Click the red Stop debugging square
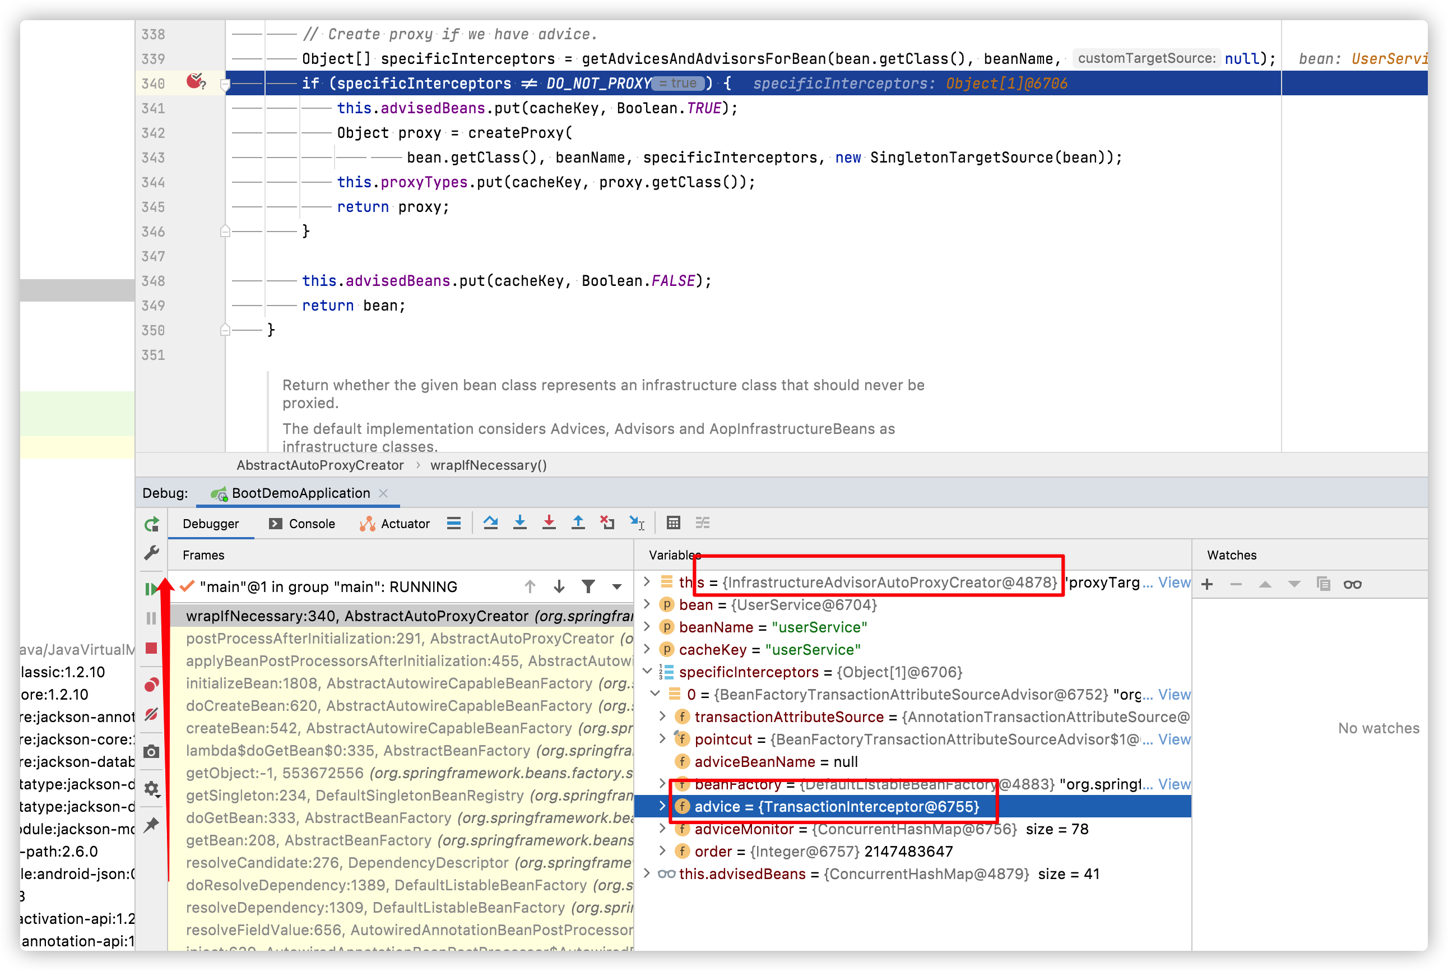Screen dimensions: 1448x971 click(151, 649)
